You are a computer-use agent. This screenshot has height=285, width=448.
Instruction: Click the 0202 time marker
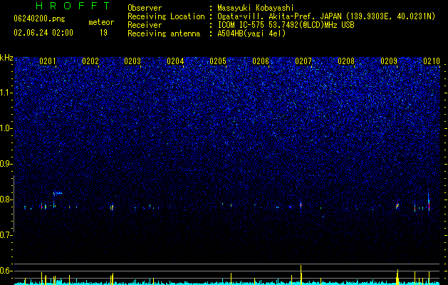90,61
